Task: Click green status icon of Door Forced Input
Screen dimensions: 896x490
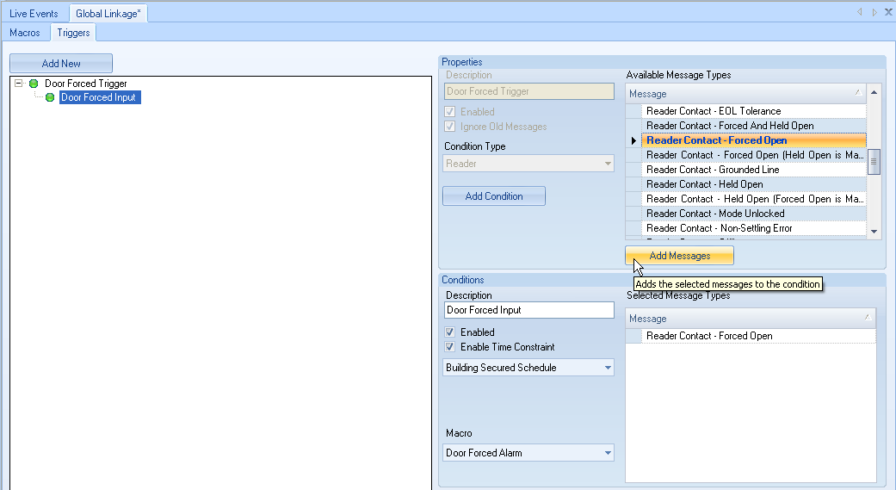Action: 50,97
